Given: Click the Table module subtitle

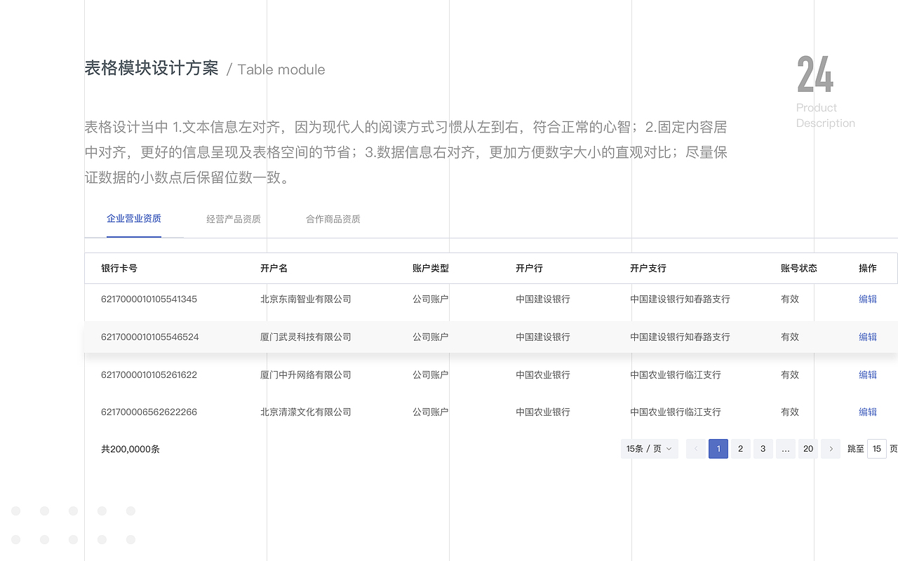Looking at the screenshot, I should point(281,69).
